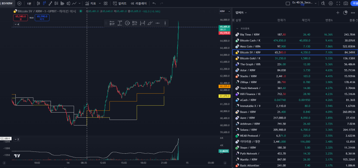Click the blue publish button
The height and width of the screenshot is (168, 358).
354,3
